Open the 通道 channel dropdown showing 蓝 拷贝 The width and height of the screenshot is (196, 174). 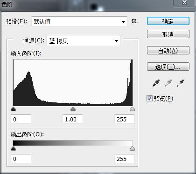click(x=84, y=41)
